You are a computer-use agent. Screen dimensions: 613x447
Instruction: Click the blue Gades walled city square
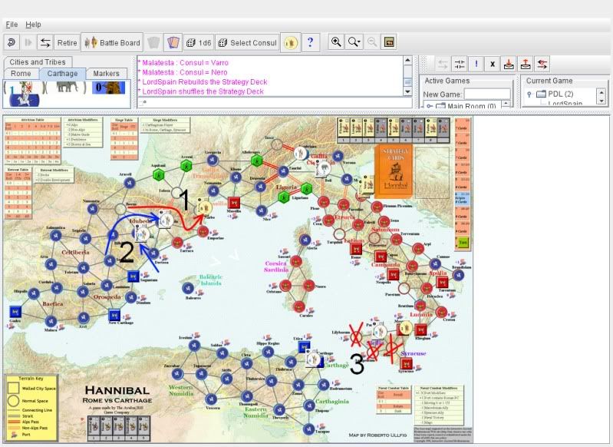point(15,312)
